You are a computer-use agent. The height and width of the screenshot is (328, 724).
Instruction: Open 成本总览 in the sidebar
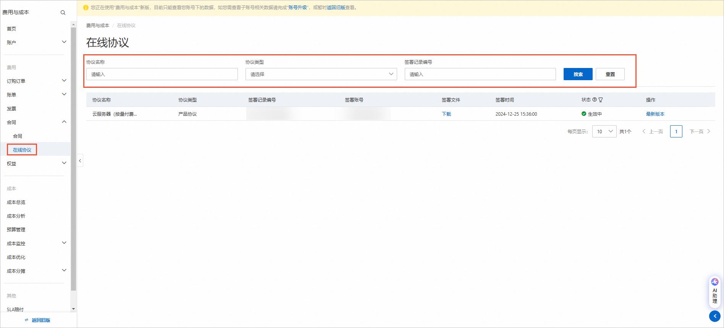(16, 202)
